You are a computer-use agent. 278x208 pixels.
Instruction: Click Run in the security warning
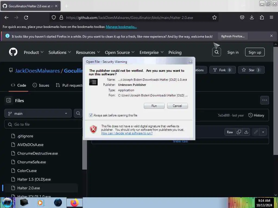coord(154,106)
